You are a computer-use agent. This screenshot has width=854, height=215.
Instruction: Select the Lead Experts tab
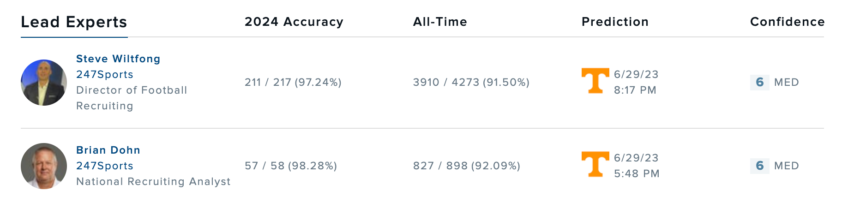pos(74,22)
